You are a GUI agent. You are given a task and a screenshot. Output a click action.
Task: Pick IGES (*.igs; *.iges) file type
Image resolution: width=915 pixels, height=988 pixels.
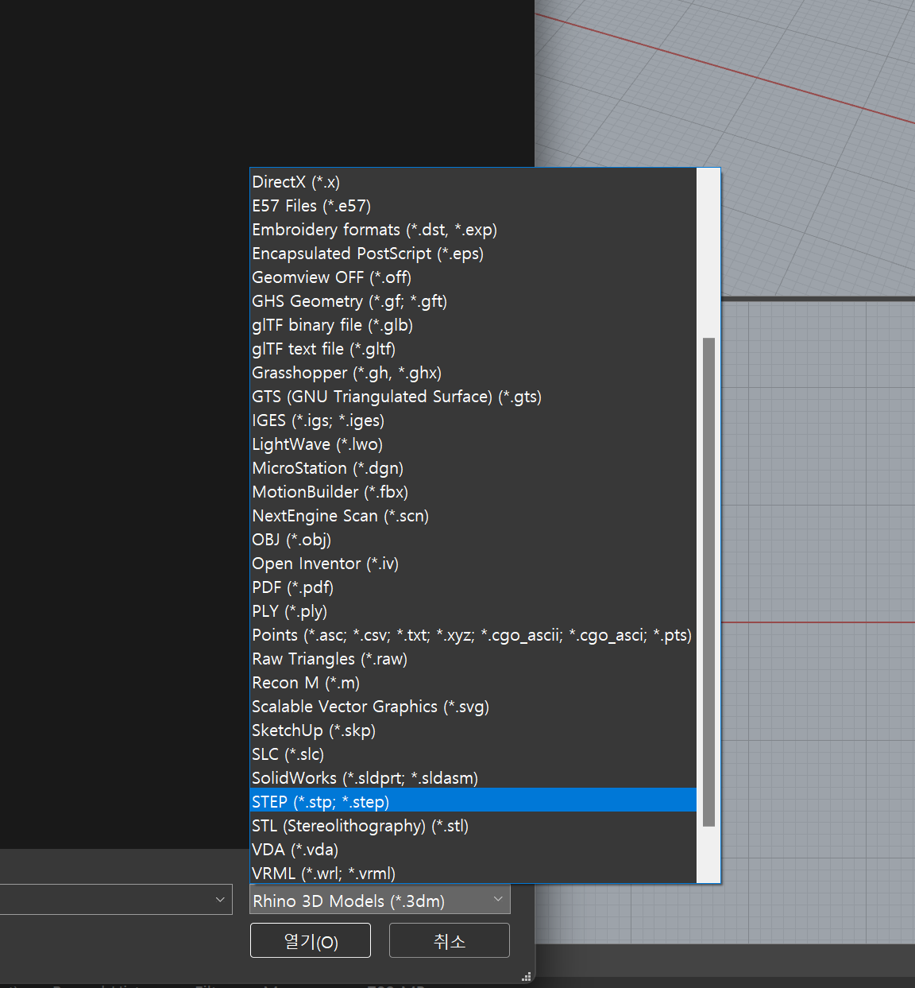click(473, 420)
